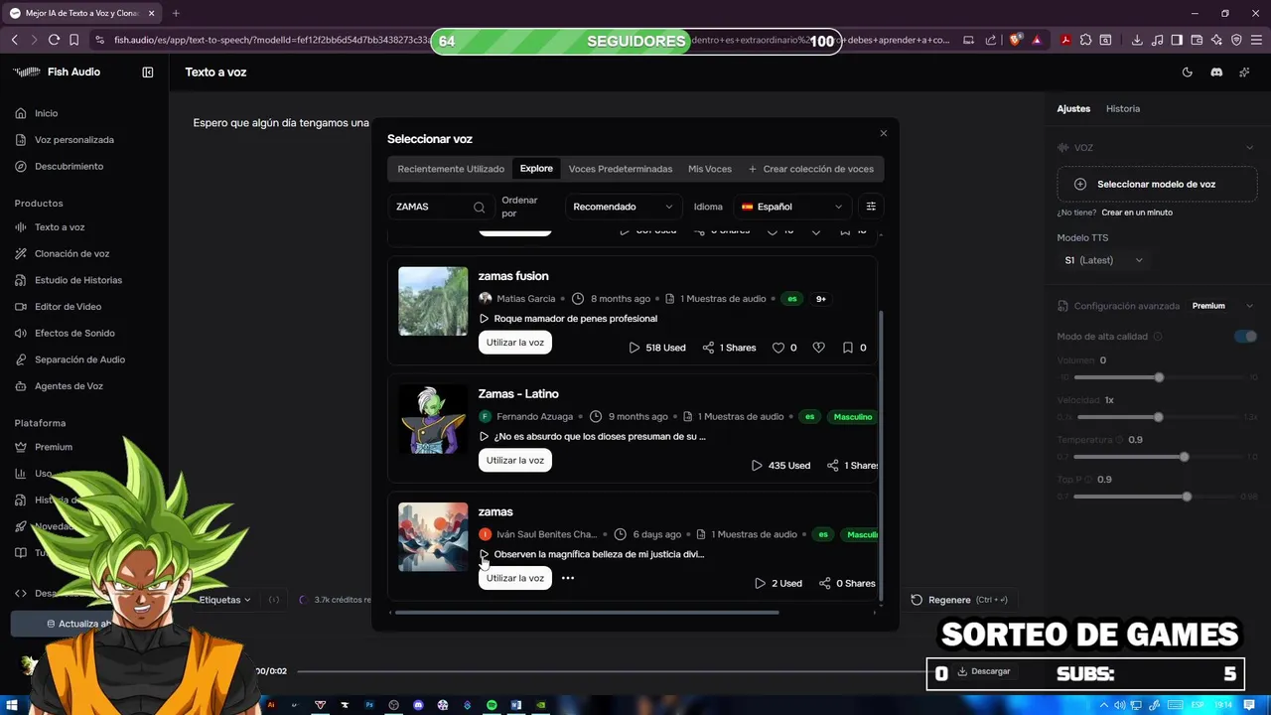This screenshot has width=1271, height=715.
Task: Click the Regenere button
Action: click(x=959, y=600)
